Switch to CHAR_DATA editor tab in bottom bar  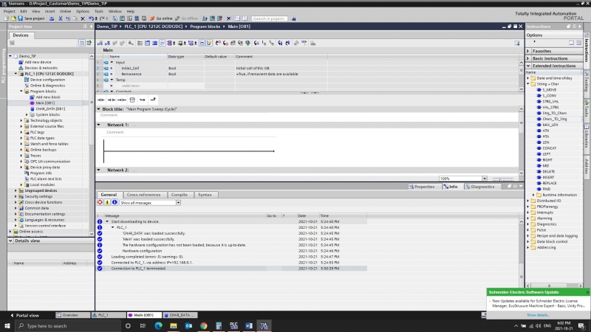click(x=181, y=315)
